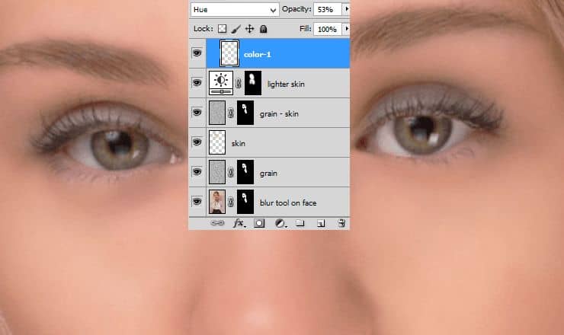The width and height of the screenshot is (564, 335).
Task: Delete layer with trash icon
Action: [x=341, y=223]
